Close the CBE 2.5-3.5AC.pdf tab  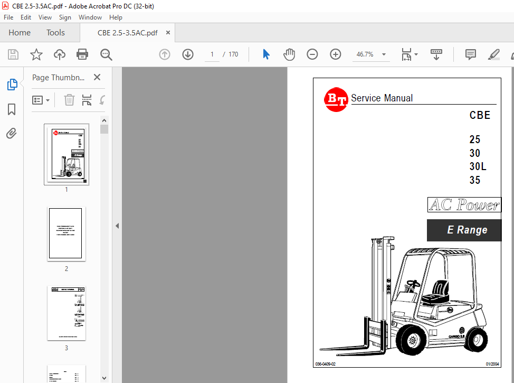tap(168, 33)
